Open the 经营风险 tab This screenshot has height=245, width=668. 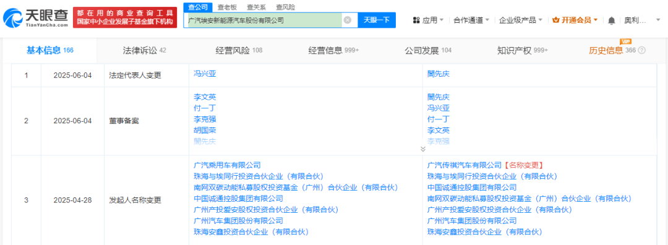[x=239, y=50]
